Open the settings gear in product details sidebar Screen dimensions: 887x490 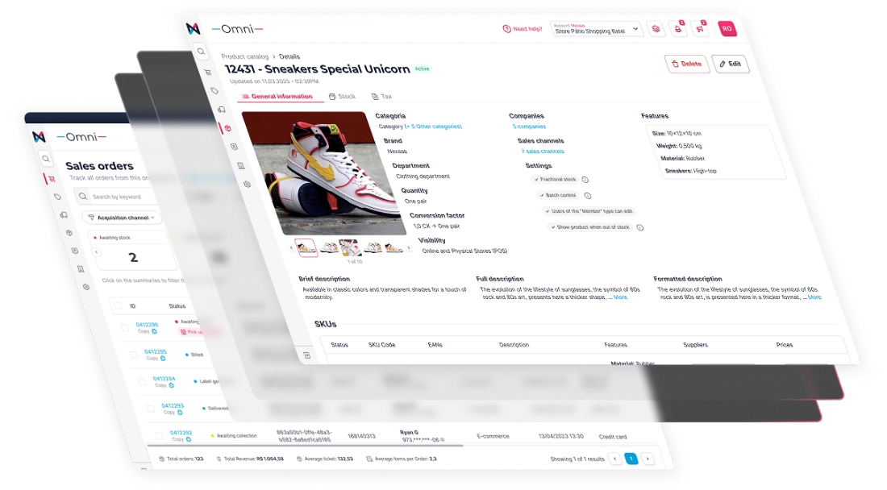(248, 185)
